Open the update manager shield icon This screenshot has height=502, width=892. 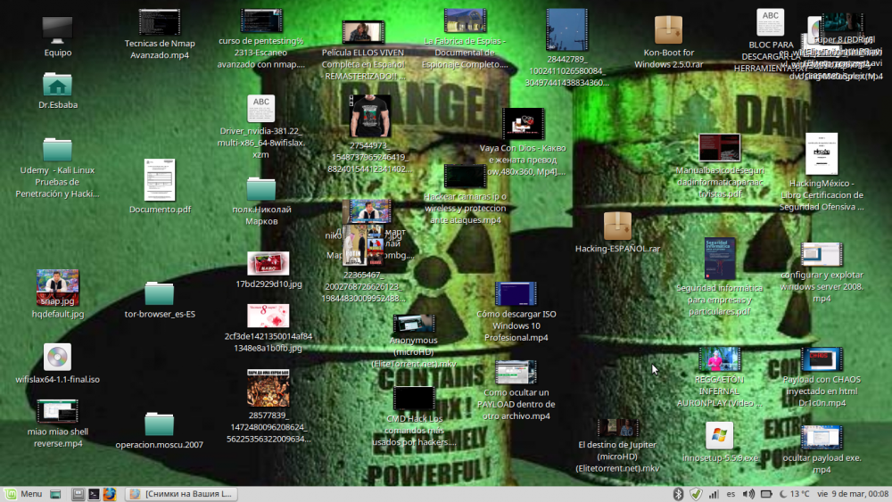(x=696, y=494)
